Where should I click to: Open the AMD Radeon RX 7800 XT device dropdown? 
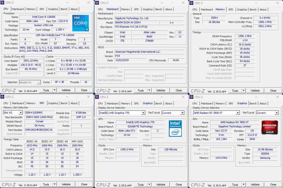[x=238, y=113]
